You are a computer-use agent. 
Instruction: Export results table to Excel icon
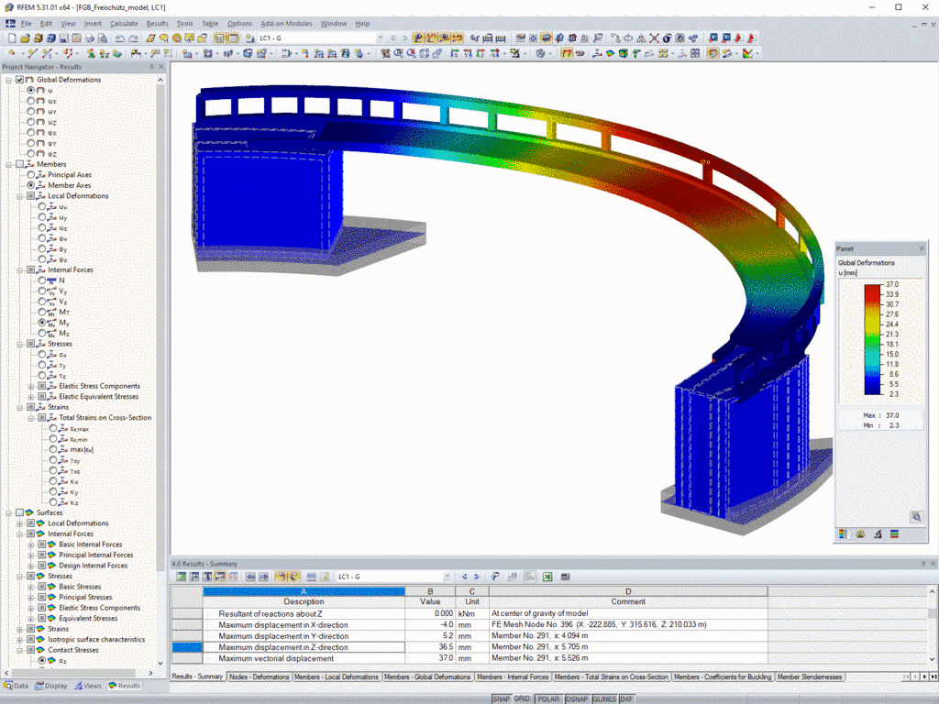coord(547,577)
